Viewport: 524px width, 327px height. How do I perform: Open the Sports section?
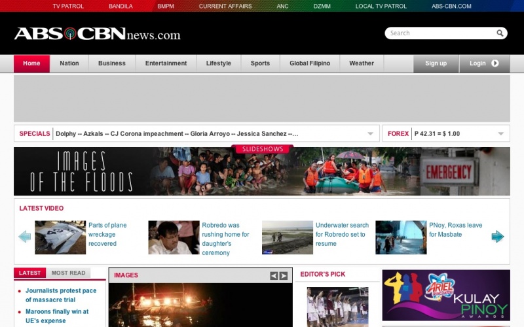coord(260,63)
